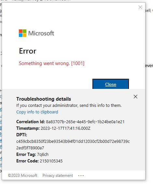Image resolution: width=153 pixels, height=184 pixels.
Task: Click the Error heading
Action: pos(28,51)
